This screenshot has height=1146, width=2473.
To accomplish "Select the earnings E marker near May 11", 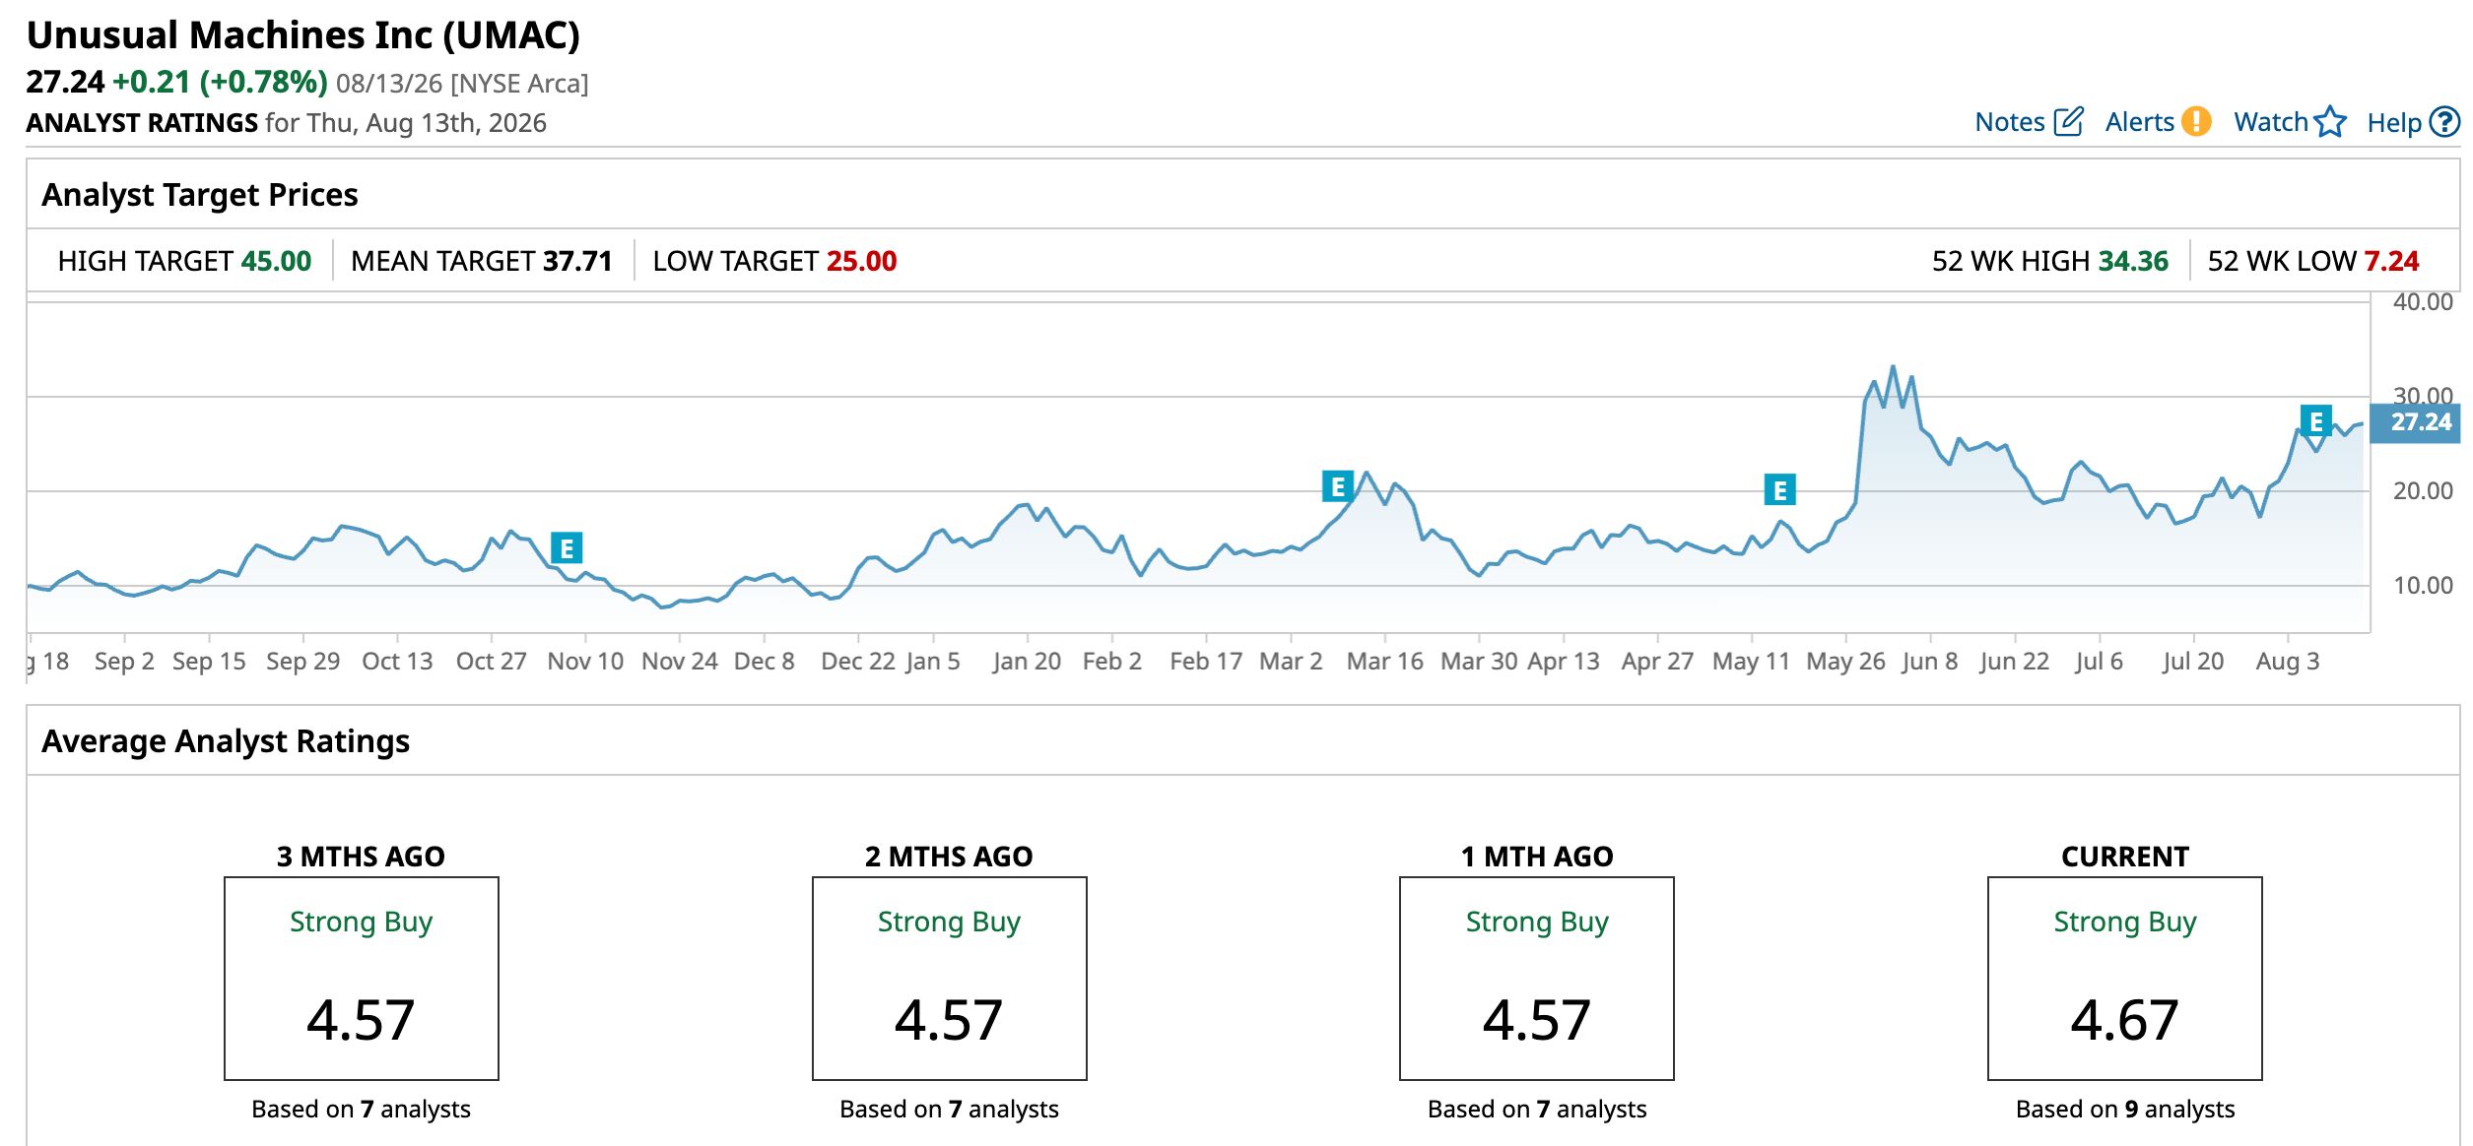I will coord(1779,489).
